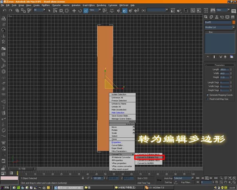Click the Windows Start button in taskbar
Viewport: 237px width, 190px height.
coord(5,187)
